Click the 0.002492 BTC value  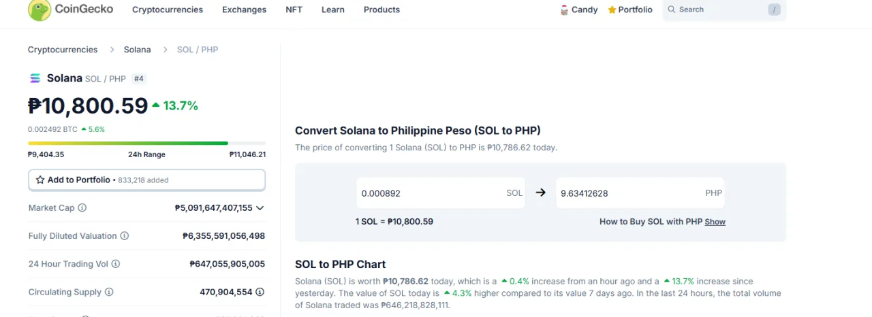52,129
